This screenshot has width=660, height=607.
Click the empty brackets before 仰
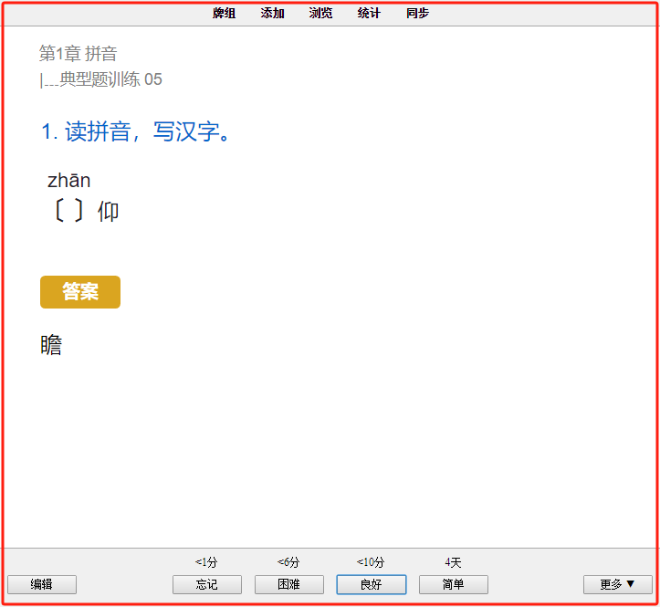point(69,211)
